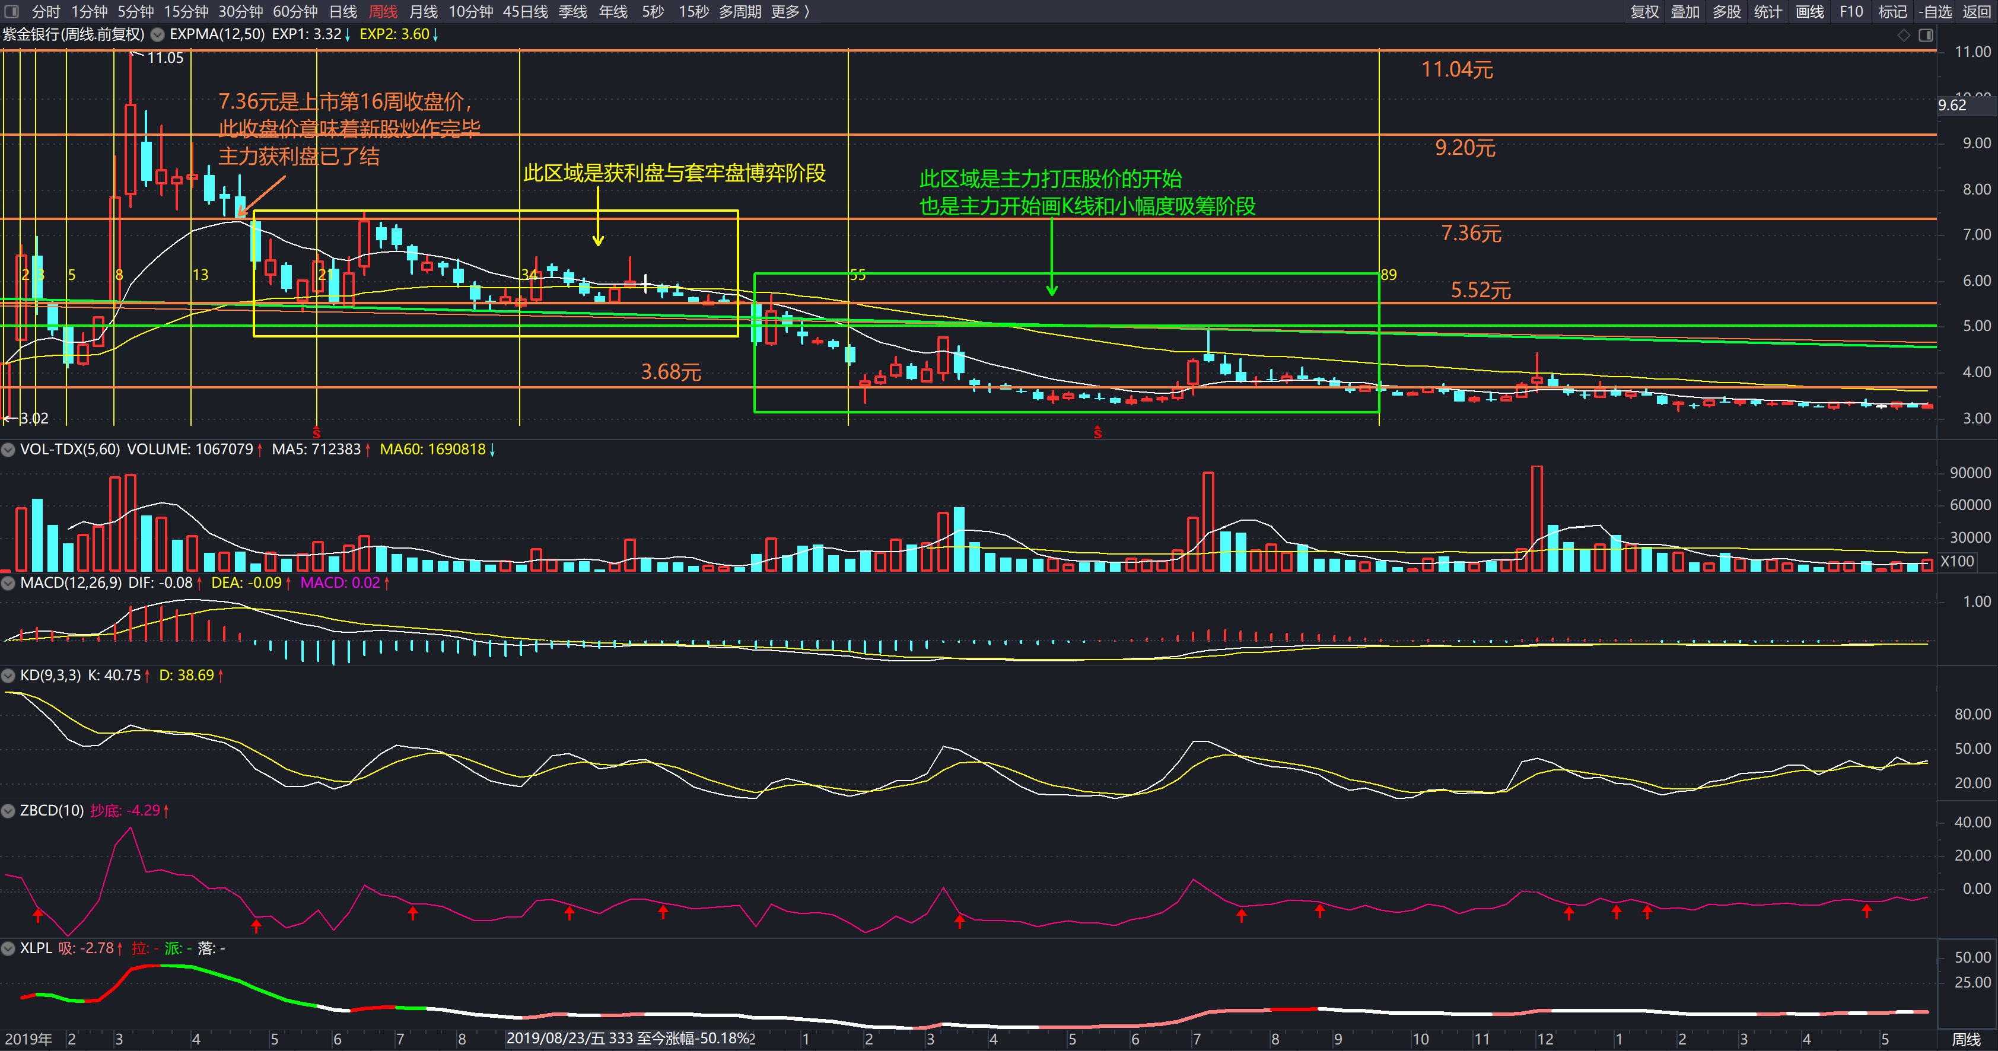This screenshot has height=1051, width=1998.
Task: Open the MACD indicator dropdown arrow
Action: click(8, 583)
